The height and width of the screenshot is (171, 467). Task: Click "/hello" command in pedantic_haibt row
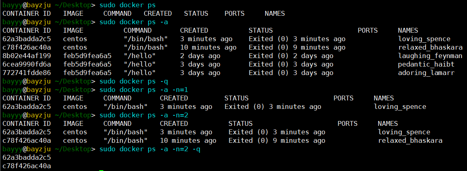pyautogui.click(x=139, y=64)
